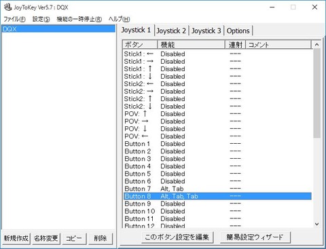Select the POV: ↓ row
This screenshot has height=249, width=326.
pos(217,129)
